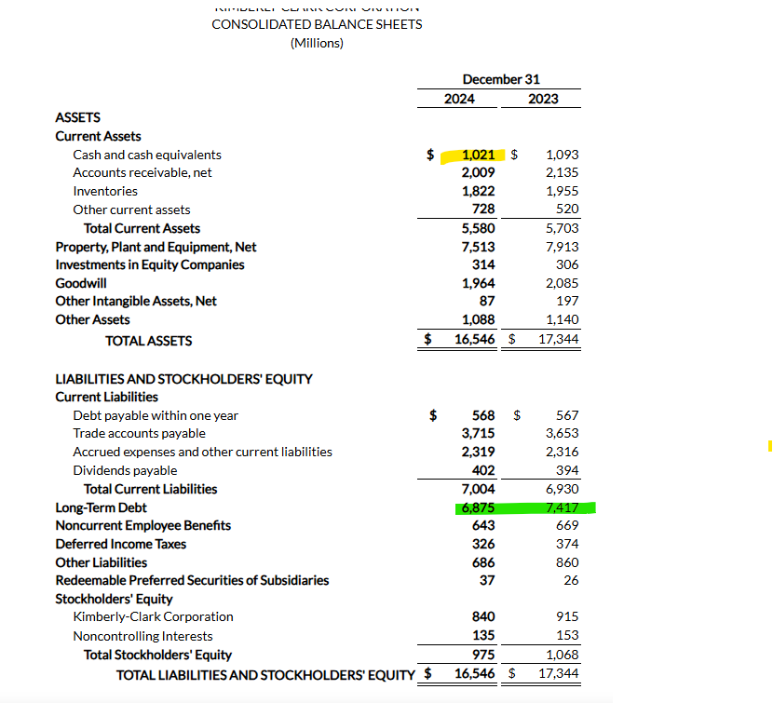Click other current assets value 520
The width and height of the screenshot is (773, 703).
(567, 209)
